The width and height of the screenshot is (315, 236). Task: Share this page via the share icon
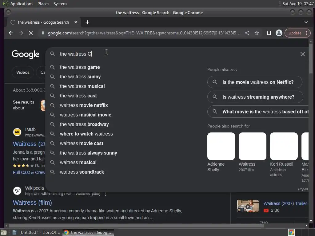[x=247, y=33]
